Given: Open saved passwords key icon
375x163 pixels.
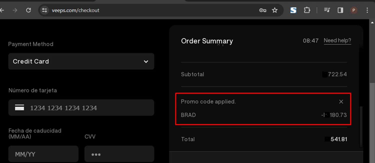Looking at the screenshot, I should pos(262,10).
